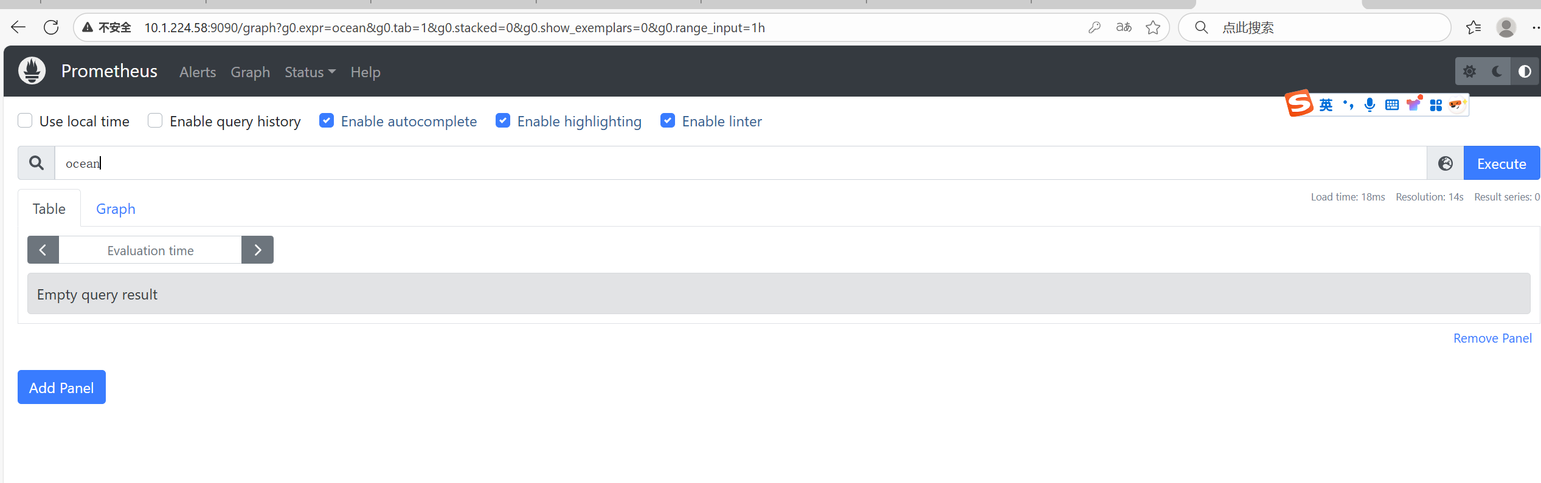Switch to the dark theme moon icon

click(x=1497, y=72)
